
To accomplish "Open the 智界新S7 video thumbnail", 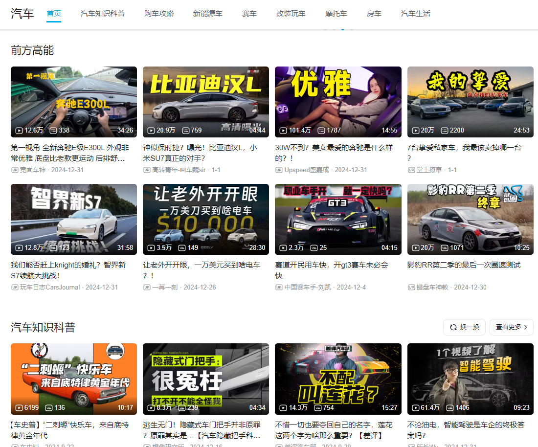I will pos(74,219).
